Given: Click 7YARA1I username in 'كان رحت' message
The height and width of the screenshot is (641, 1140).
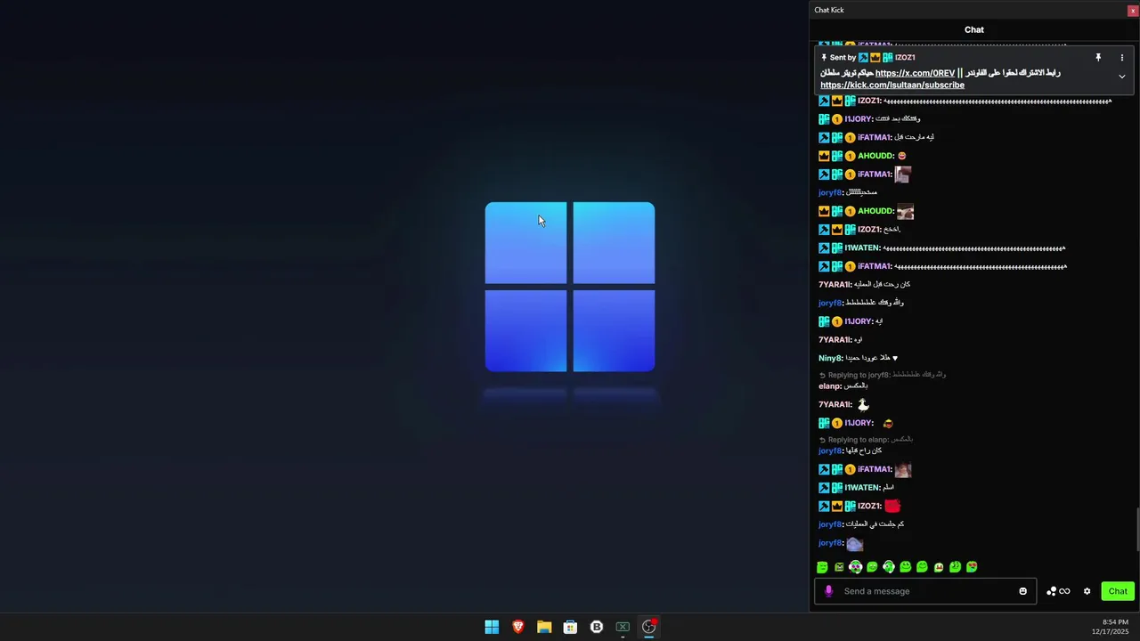Looking at the screenshot, I should point(835,284).
